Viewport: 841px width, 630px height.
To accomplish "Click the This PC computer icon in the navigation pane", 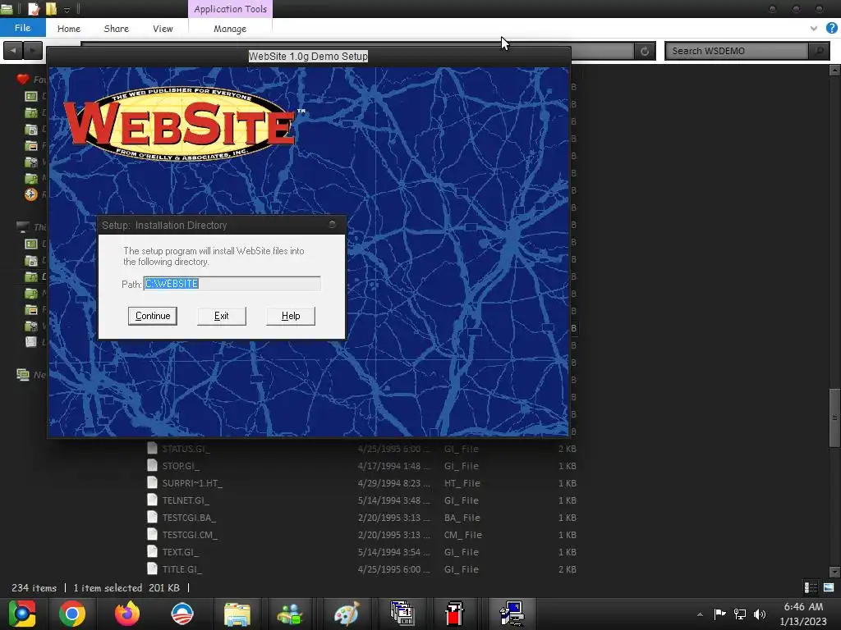I will (22, 226).
